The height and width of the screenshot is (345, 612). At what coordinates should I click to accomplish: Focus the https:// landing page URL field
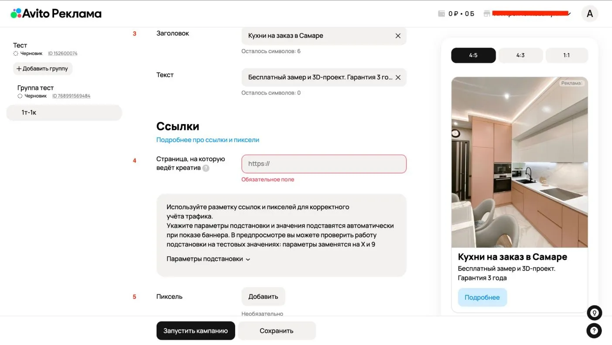(x=324, y=164)
